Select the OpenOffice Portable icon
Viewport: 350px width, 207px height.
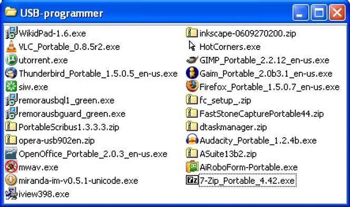pos(11,153)
